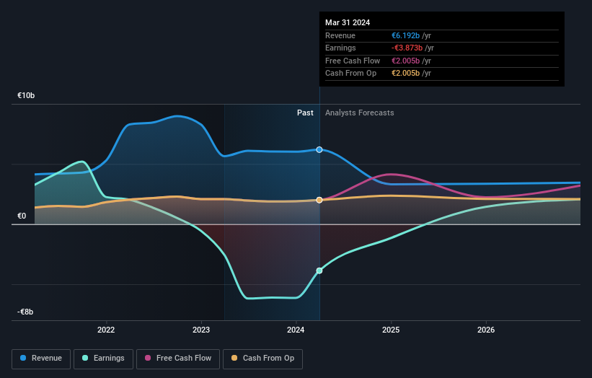Click the Analysts Forecasts label

[x=359, y=113]
